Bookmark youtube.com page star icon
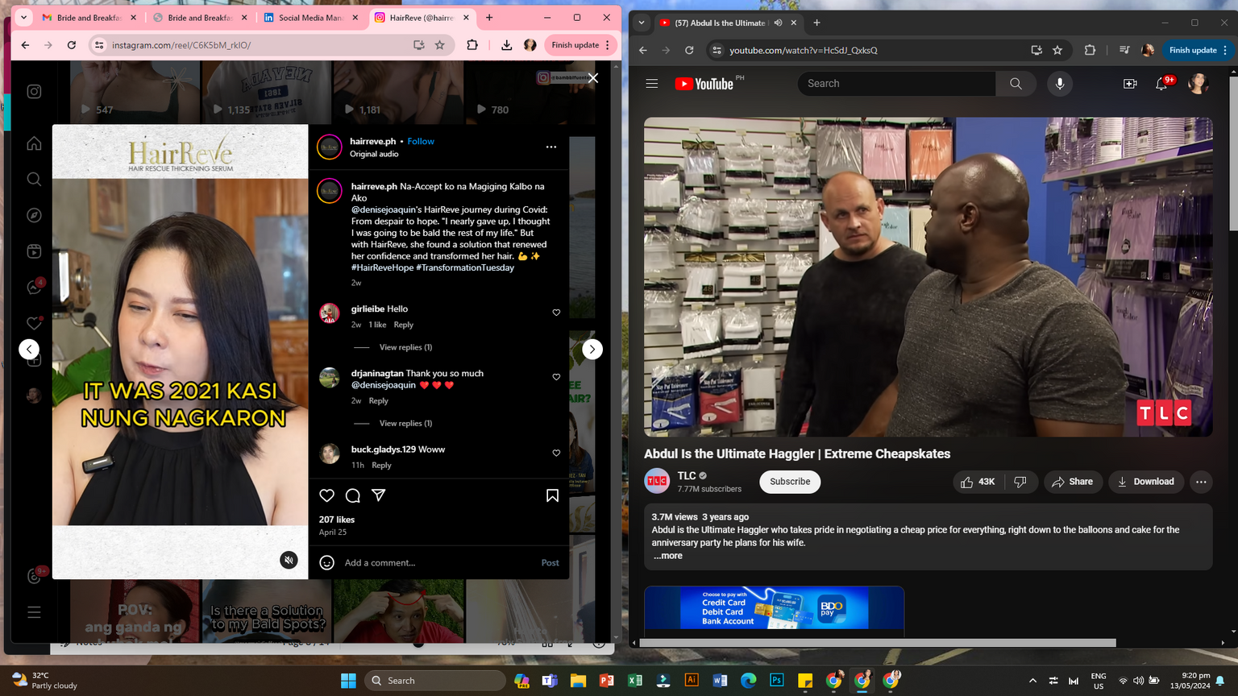 tap(1057, 50)
